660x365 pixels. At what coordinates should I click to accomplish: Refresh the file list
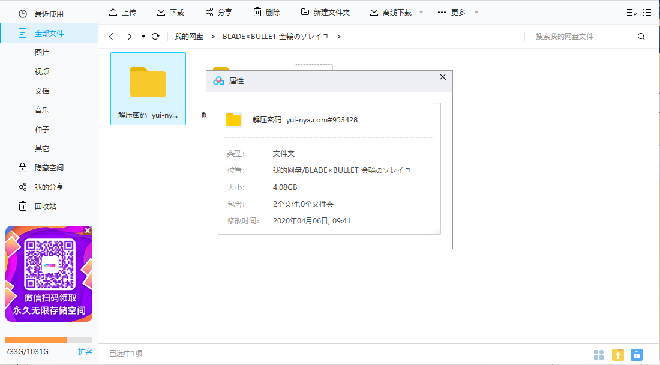point(155,37)
